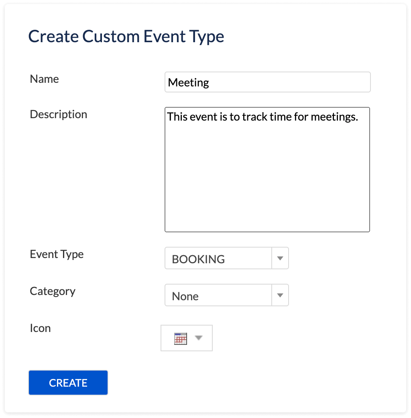Expand the Category dropdown arrow
The height and width of the screenshot is (418, 411).
coord(280,295)
